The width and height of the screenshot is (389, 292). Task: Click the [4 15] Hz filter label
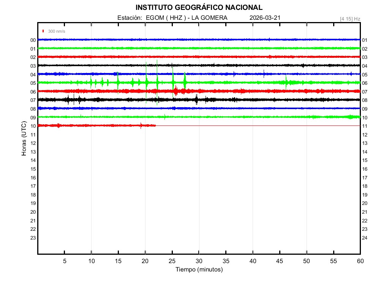click(350, 19)
